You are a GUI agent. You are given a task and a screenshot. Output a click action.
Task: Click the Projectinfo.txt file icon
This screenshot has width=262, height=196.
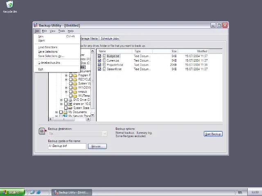tap(104, 65)
